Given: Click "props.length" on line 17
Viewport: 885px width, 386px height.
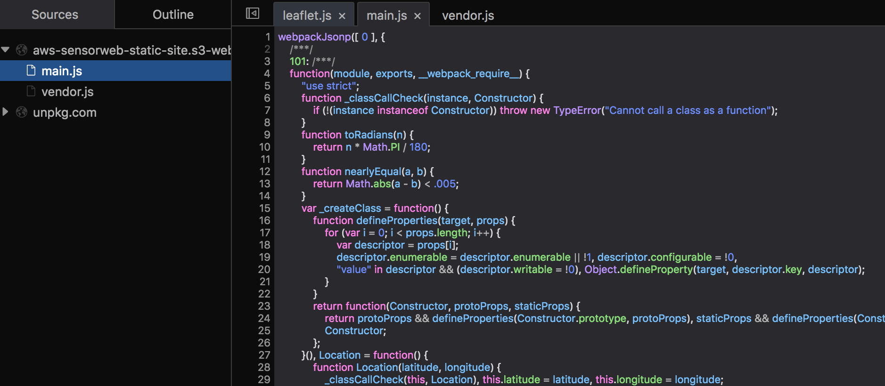Looking at the screenshot, I should point(436,233).
